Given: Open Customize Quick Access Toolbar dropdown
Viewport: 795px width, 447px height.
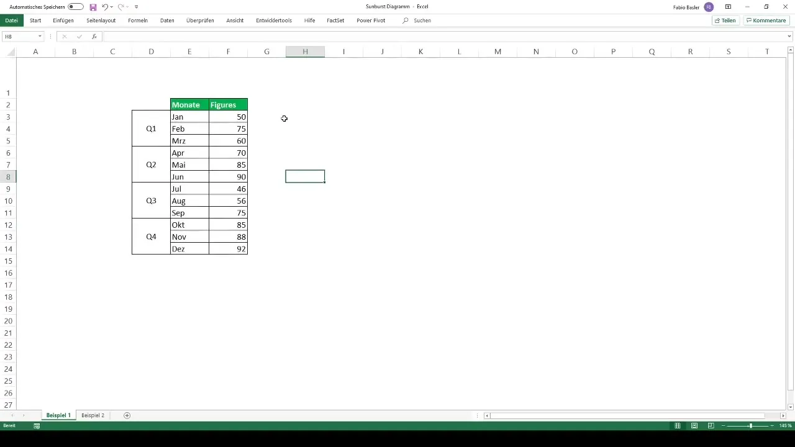Looking at the screenshot, I should pos(137,7).
